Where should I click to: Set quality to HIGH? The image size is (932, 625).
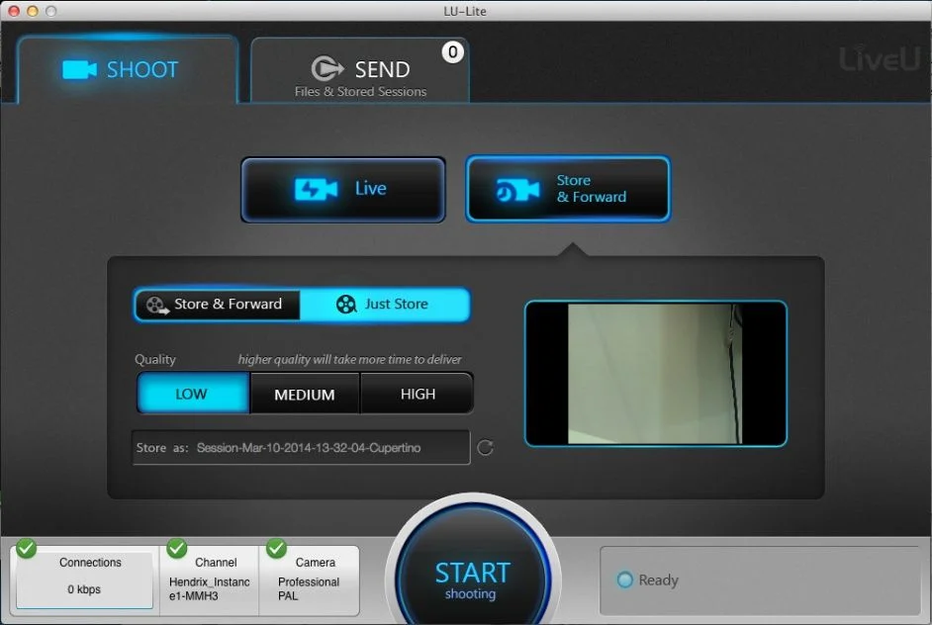pos(418,394)
